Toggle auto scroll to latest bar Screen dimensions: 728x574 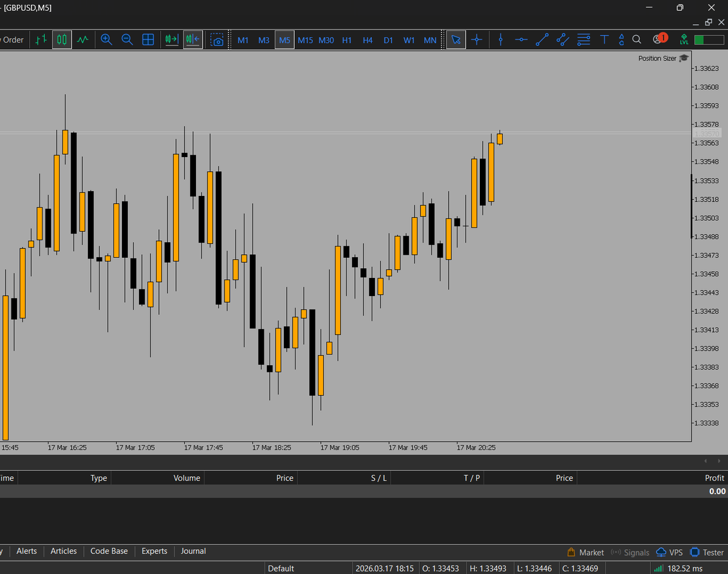pos(172,40)
